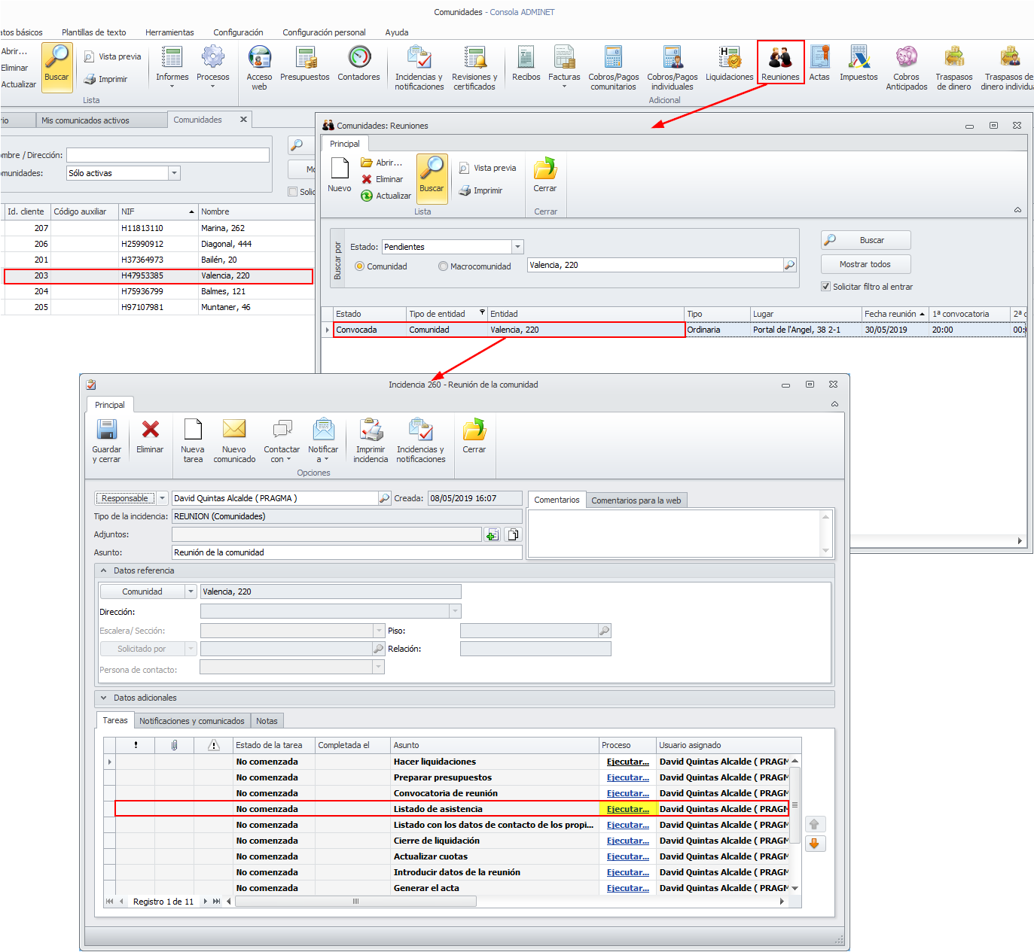
Task: Open the Estado Pendientes dropdown
Action: 517,247
